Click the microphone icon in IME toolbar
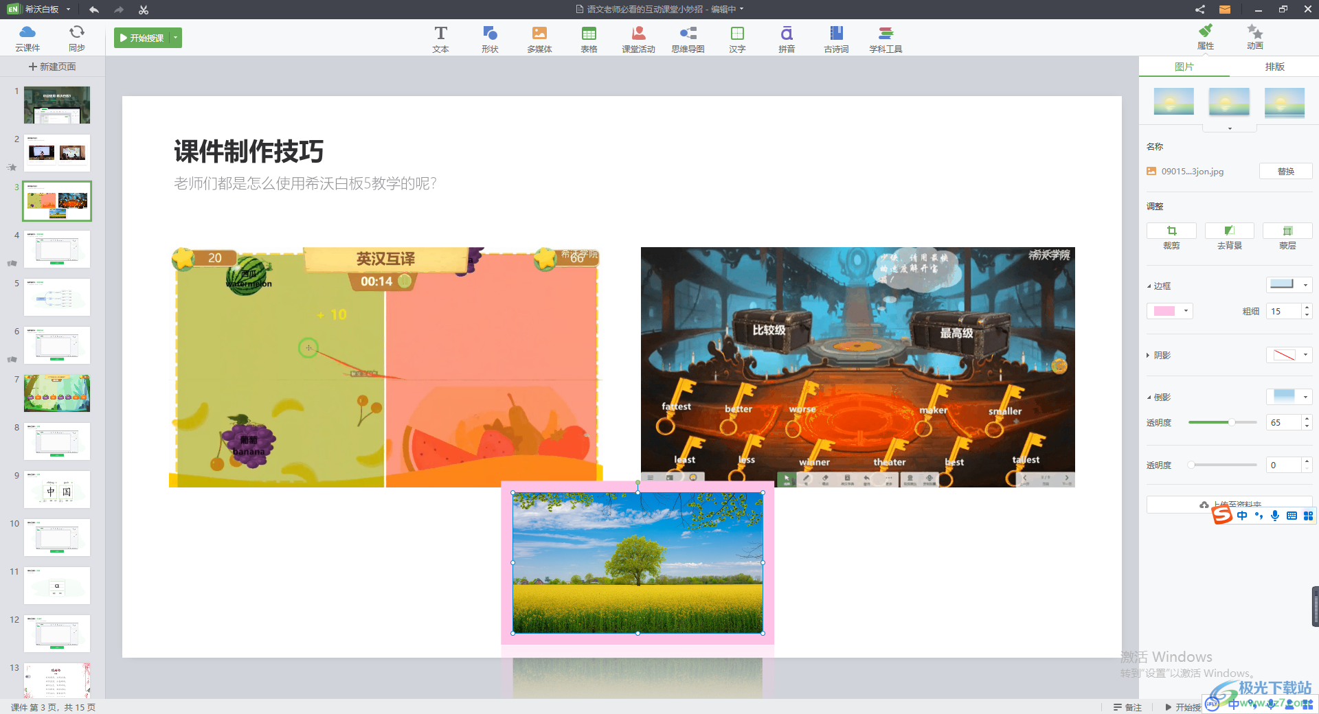The height and width of the screenshot is (714, 1319). pos(1275,516)
